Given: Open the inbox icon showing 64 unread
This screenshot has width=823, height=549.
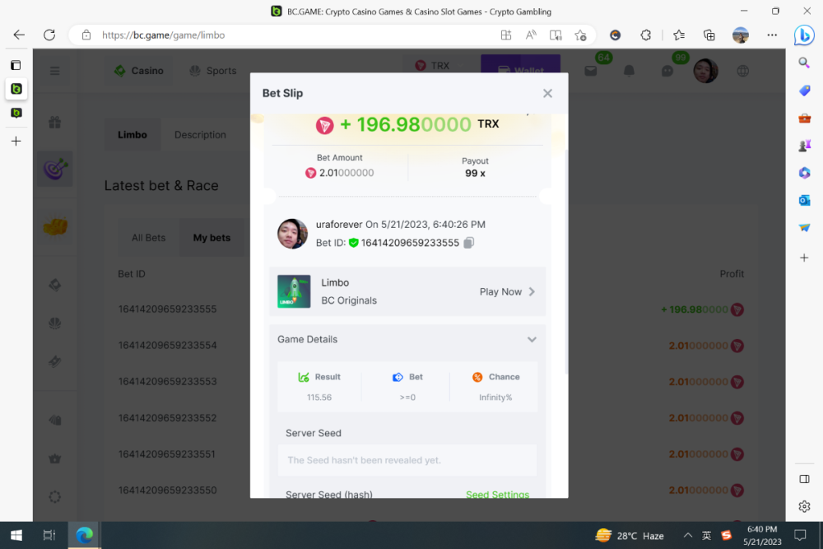Looking at the screenshot, I should (590, 71).
